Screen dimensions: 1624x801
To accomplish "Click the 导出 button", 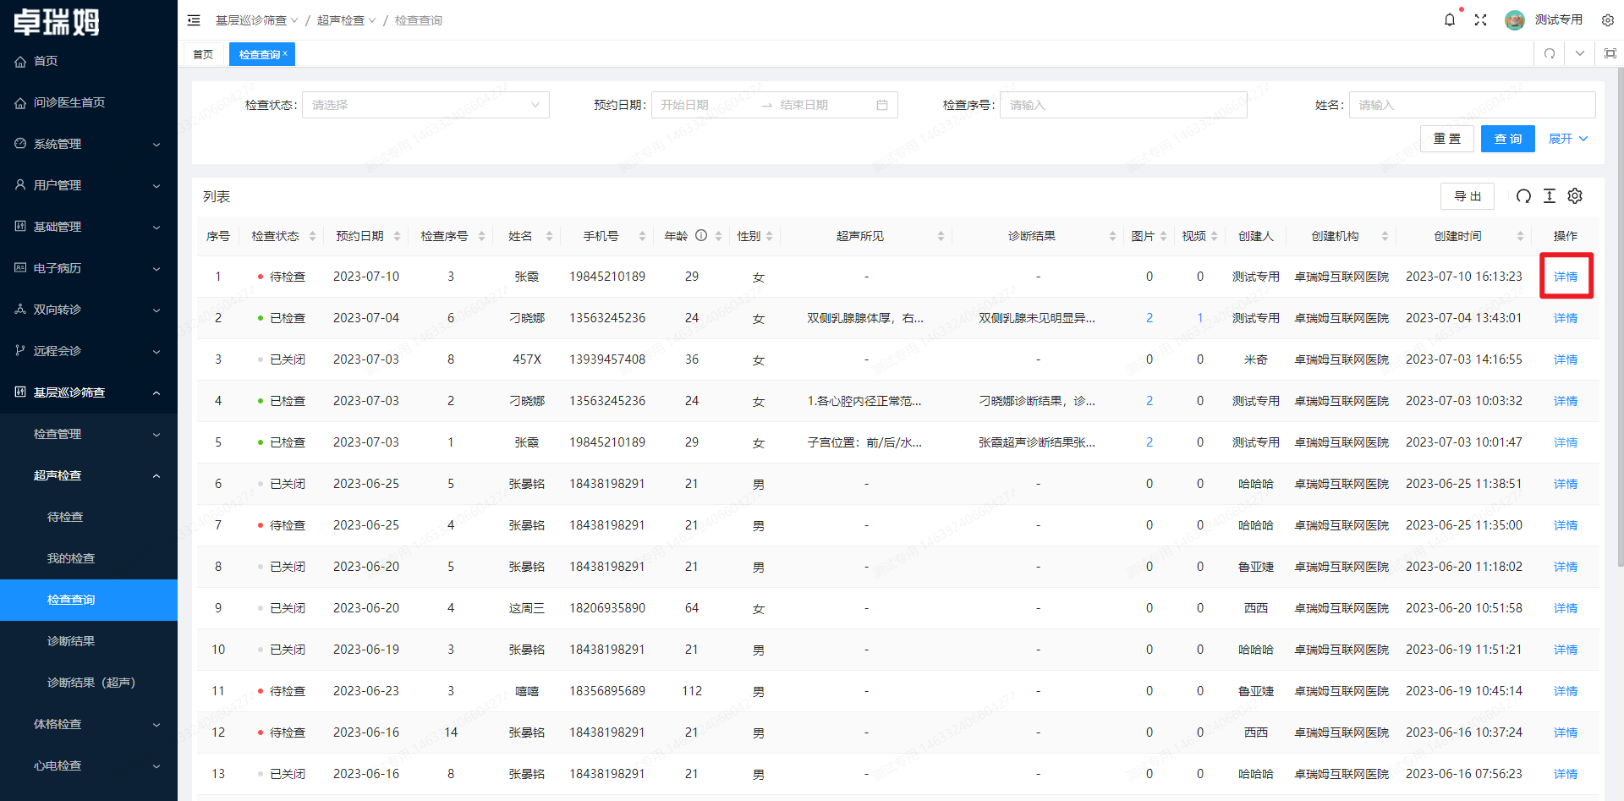I will point(1468,196).
